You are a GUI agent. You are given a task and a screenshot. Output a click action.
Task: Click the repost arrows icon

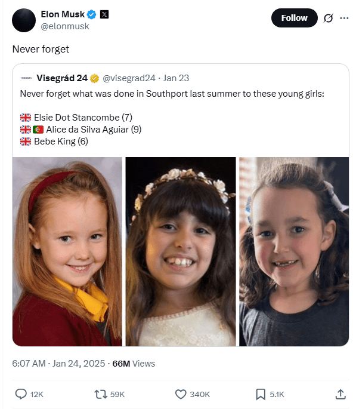(x=101, y=394)
